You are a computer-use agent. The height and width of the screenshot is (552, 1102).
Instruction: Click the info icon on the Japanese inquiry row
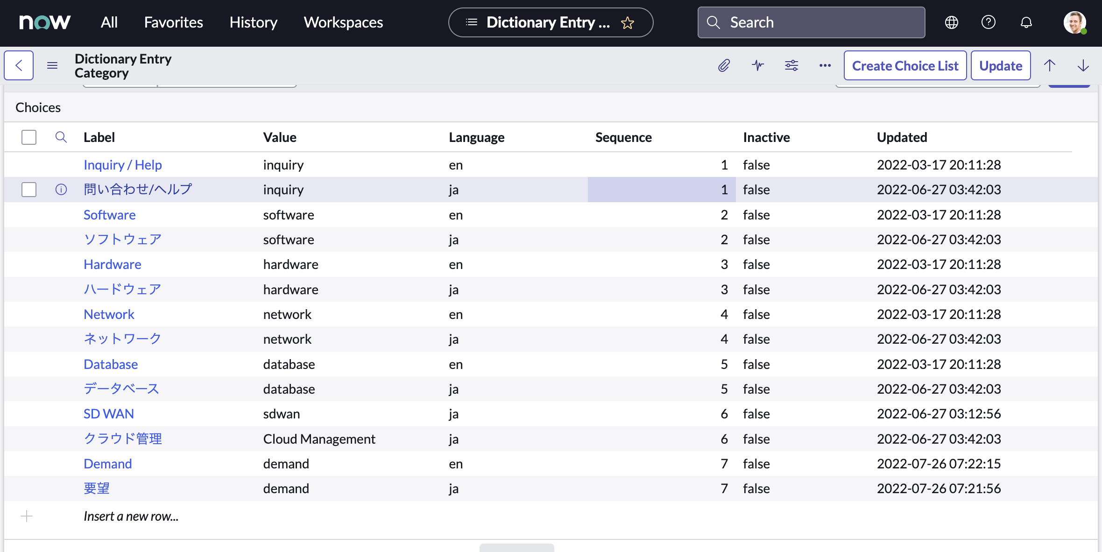[61, 190]
